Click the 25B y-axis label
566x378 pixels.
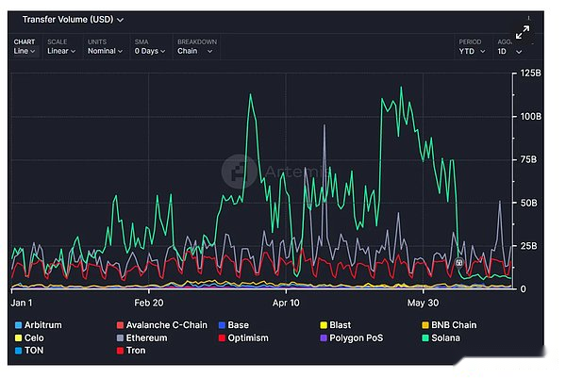pos(529,246)
